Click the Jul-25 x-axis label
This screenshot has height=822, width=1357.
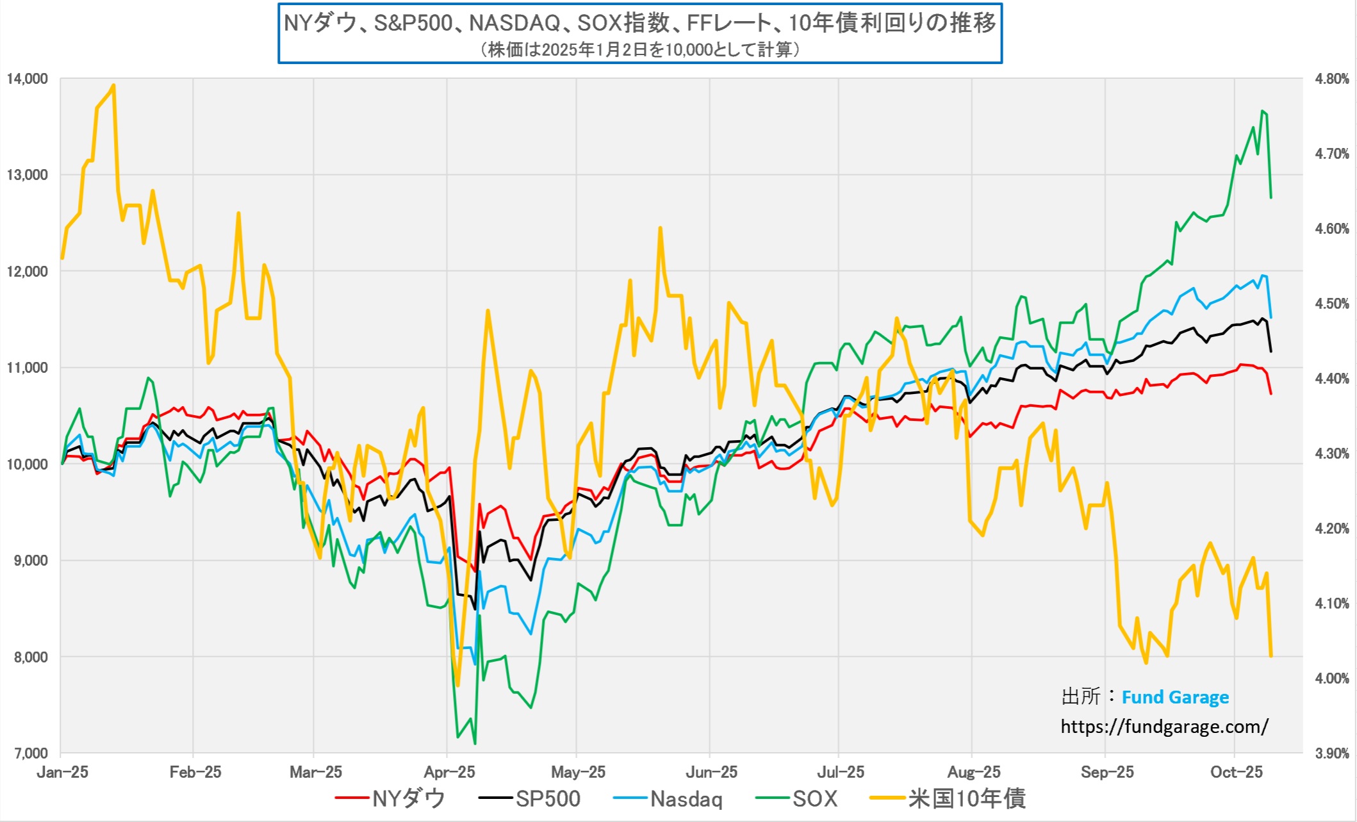841,772
